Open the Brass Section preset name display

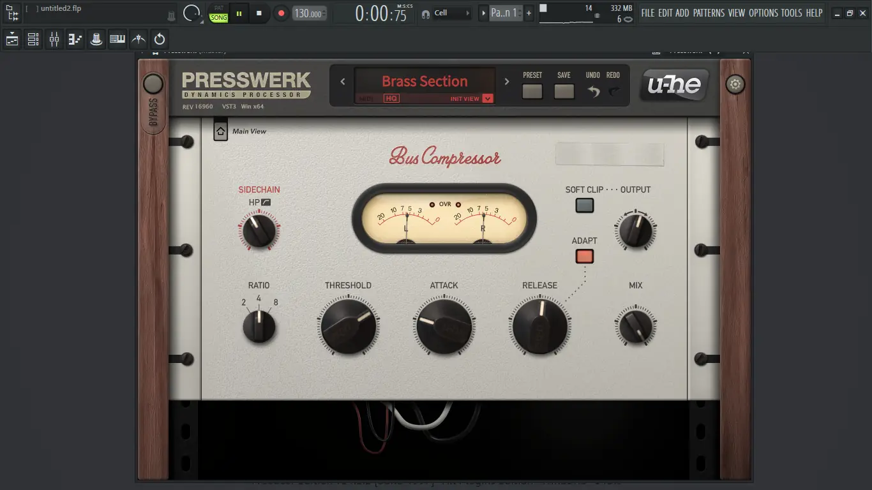[x=425, y=81]
